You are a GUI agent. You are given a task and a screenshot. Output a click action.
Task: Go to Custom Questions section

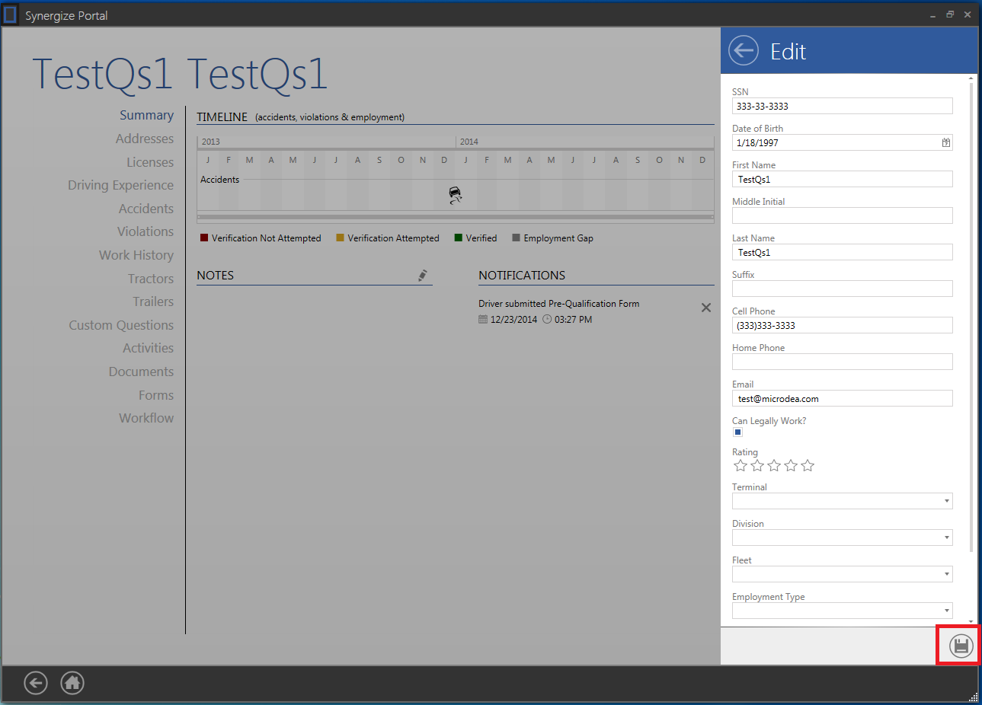click(121, 325)
